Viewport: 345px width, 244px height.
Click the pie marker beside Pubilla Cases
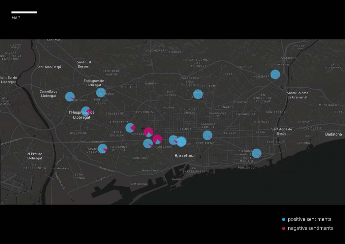101,92
